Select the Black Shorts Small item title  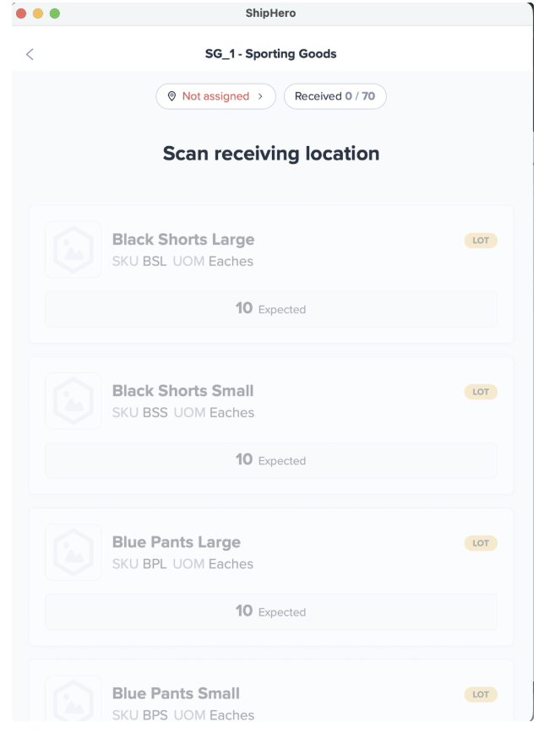[182, 391]
